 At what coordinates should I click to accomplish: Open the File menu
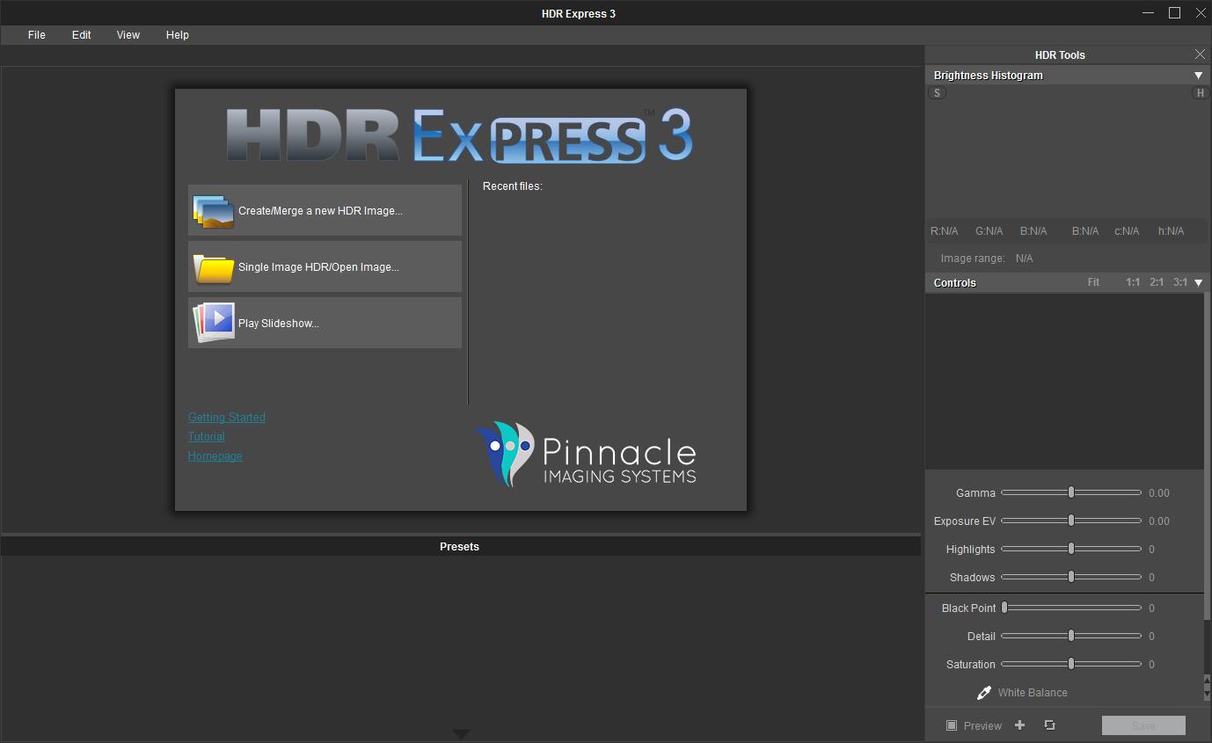click(x=37, y=35)
